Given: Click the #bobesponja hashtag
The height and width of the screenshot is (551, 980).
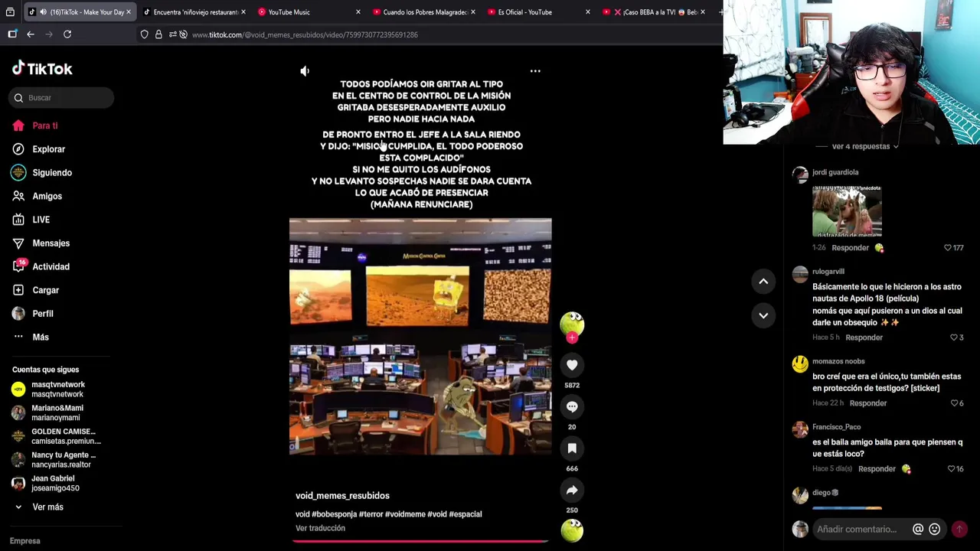Looking at the screenshot, I should click(334, 514).
